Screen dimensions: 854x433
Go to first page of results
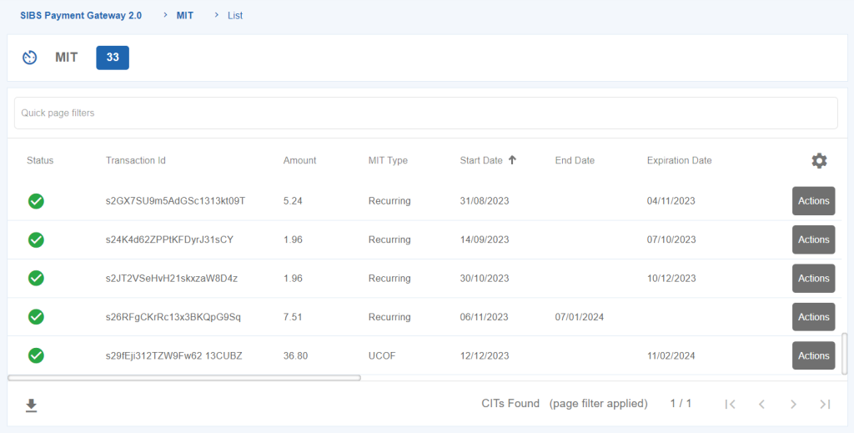[730, 404]
